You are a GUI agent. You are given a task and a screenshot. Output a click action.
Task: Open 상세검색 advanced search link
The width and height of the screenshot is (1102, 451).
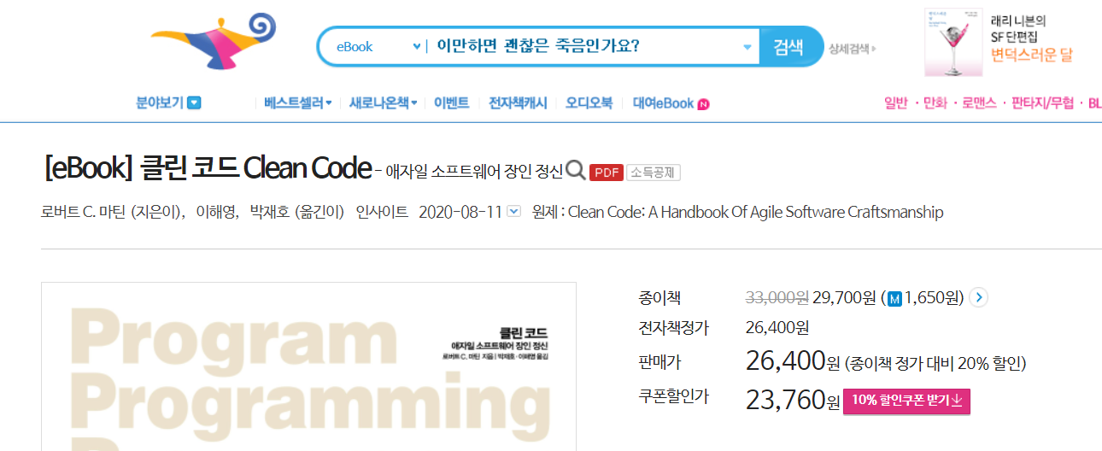pos(852,49)
